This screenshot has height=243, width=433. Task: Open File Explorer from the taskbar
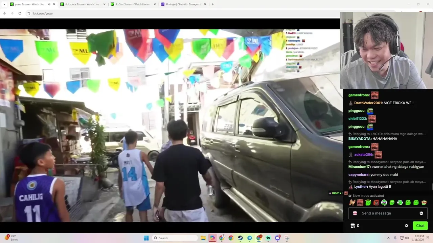(203, 238)
